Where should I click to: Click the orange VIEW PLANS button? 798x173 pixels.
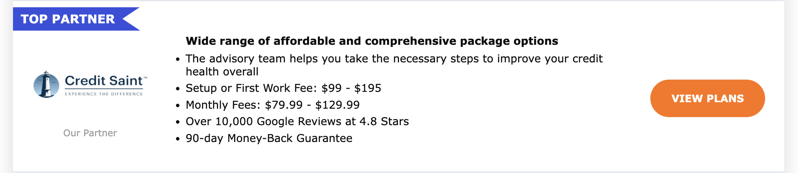point(707,98)
